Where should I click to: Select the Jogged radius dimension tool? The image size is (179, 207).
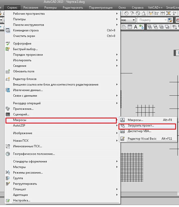tap(132, 13)
